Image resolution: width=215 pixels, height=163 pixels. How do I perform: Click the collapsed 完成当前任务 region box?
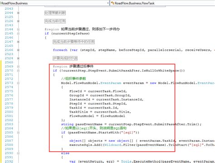(x=55, y=21)
